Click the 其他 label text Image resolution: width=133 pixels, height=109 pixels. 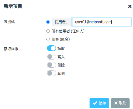point(61,73)
